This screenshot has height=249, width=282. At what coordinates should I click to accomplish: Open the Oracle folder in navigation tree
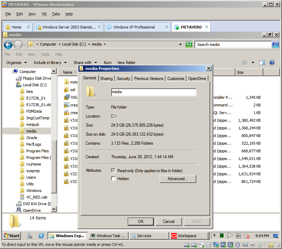pyautogui.click(x=28, y=138)
